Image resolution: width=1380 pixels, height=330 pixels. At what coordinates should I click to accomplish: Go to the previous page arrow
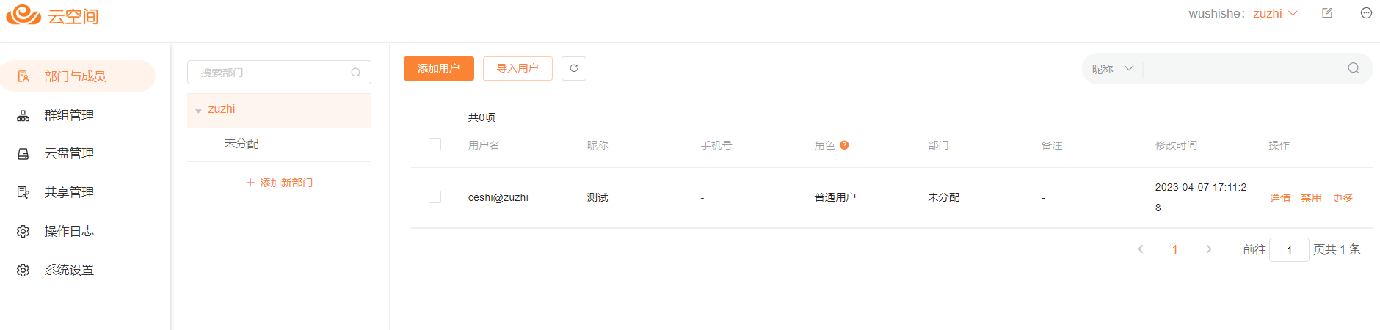pyautogui.click(x=1141, y=249)
